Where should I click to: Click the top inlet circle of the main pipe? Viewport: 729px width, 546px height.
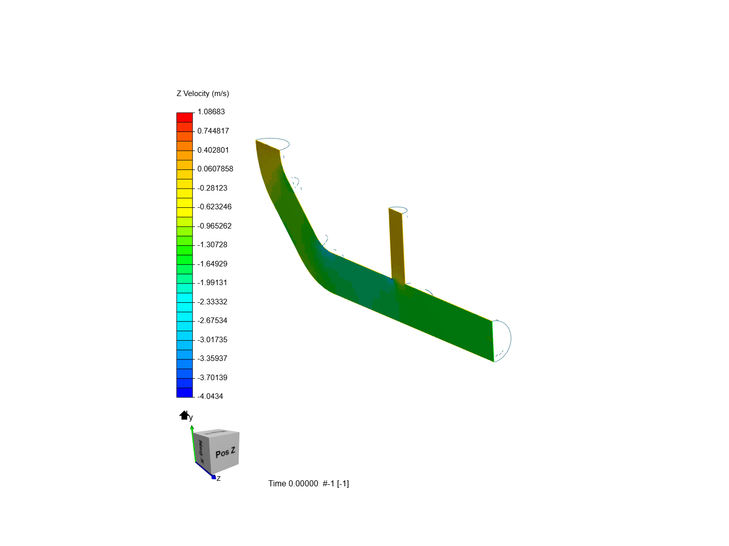(273, 144)
